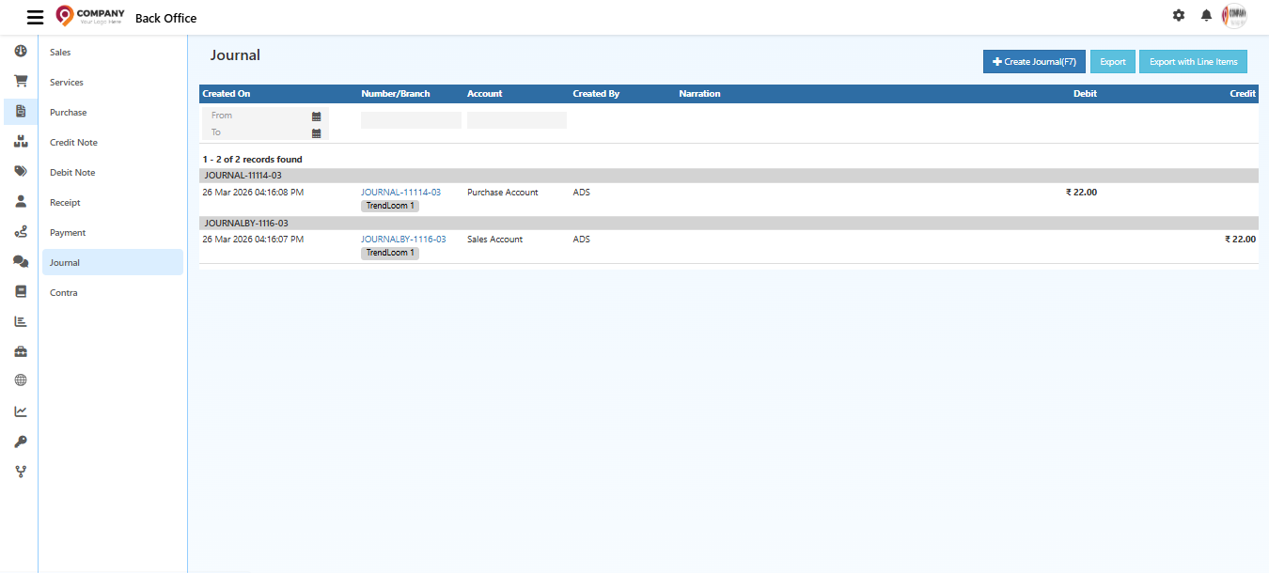Open the From date calendar picker

(x=317, y=115)
